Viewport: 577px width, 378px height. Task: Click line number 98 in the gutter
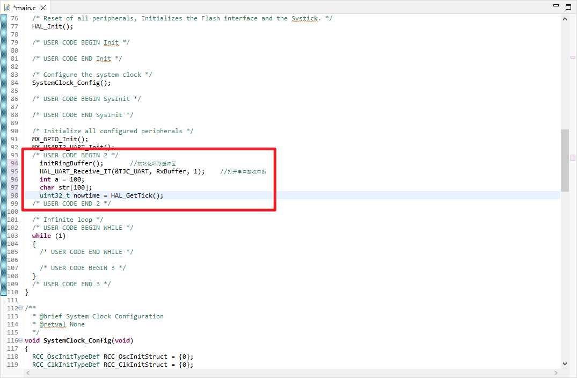tap(13, 195)
